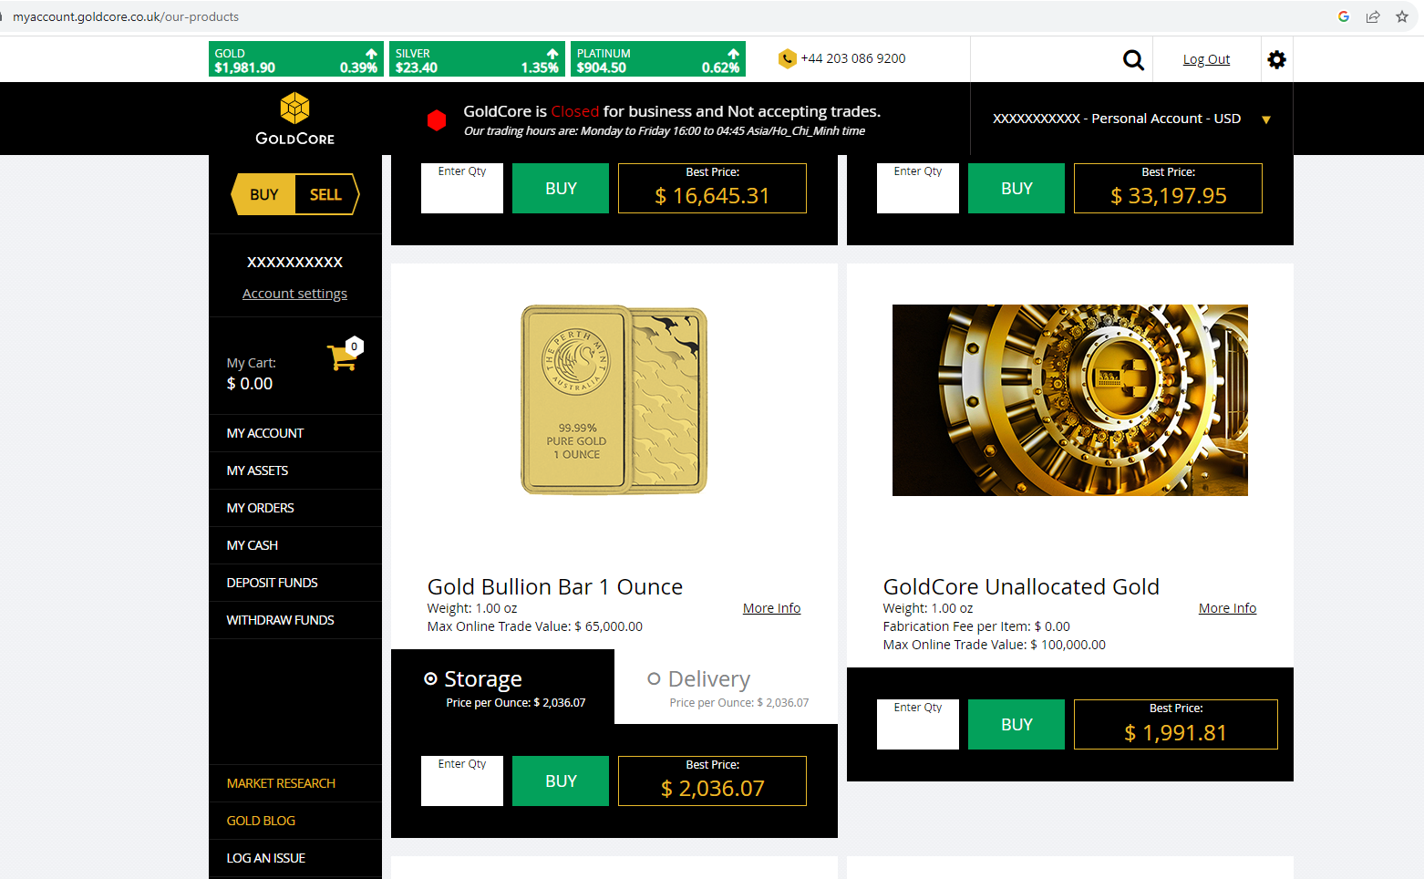Click the address bar URL
The height and width of the screenshot is (879, 1424).
tap(126, 16)
